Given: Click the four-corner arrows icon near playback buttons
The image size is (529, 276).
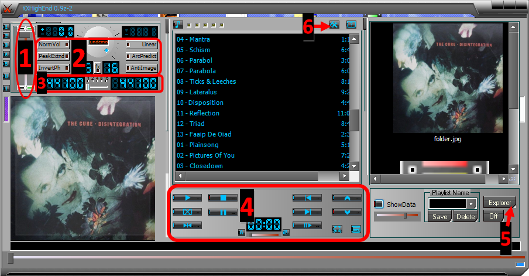Looking at the screenshot, I should 337,229.
